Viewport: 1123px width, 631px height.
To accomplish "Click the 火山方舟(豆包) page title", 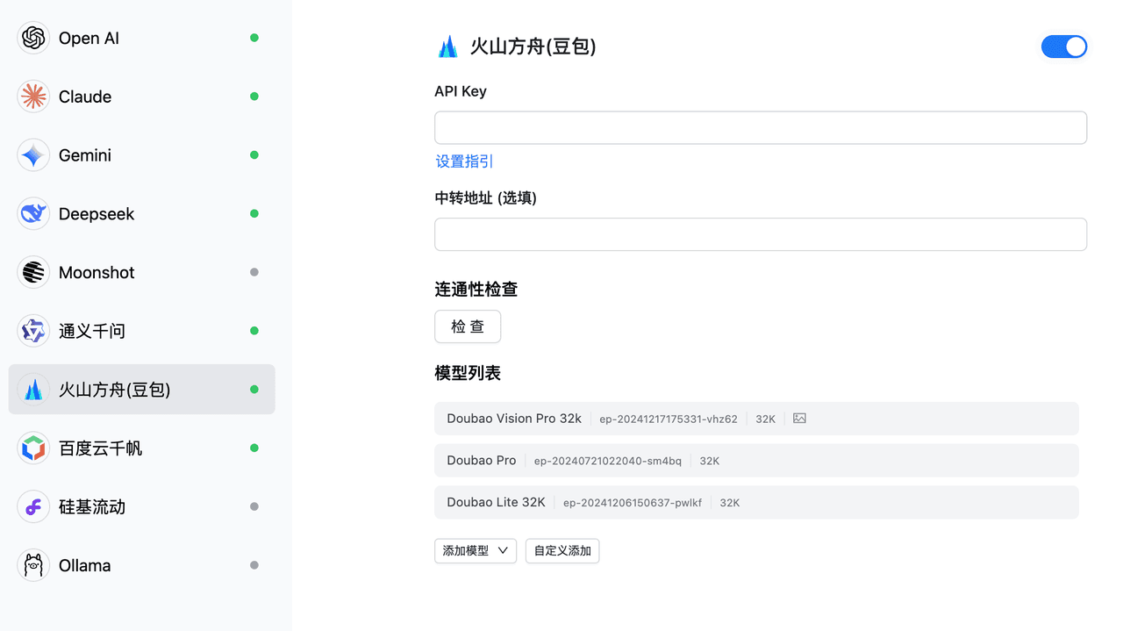I will pos(533,47).
